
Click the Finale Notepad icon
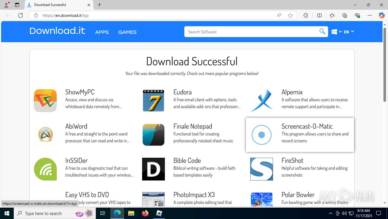tap(153, 135)
